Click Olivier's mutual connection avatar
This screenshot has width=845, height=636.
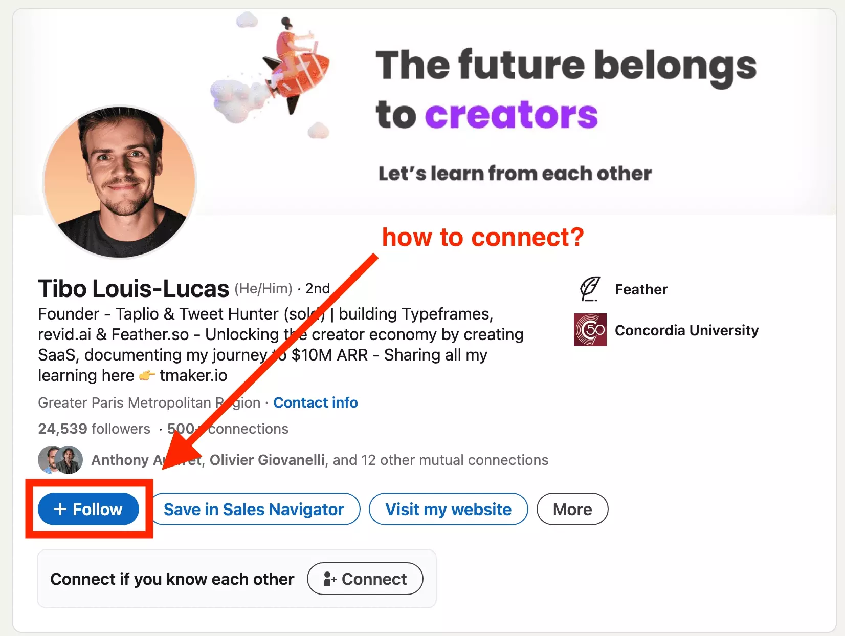pos(71,460)
